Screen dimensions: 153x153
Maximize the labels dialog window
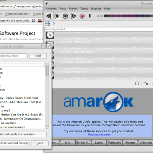point(44,46)
